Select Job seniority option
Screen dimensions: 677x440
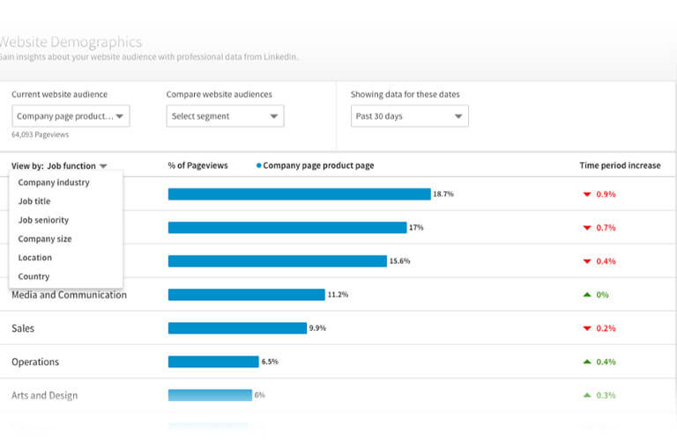(x=43, y=220)
